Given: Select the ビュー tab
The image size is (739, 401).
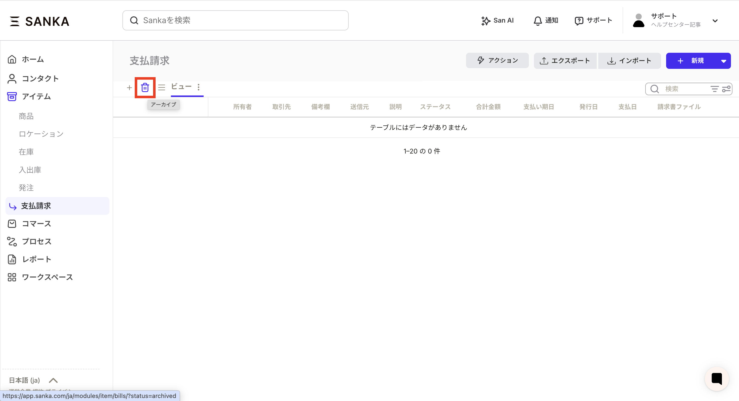Looking at the screenshot, I should [181, 87].
